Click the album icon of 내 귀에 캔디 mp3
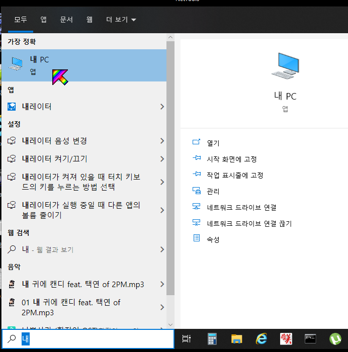Image resolution: width=348 pixels, height=352 pixels. pos(12,284)
